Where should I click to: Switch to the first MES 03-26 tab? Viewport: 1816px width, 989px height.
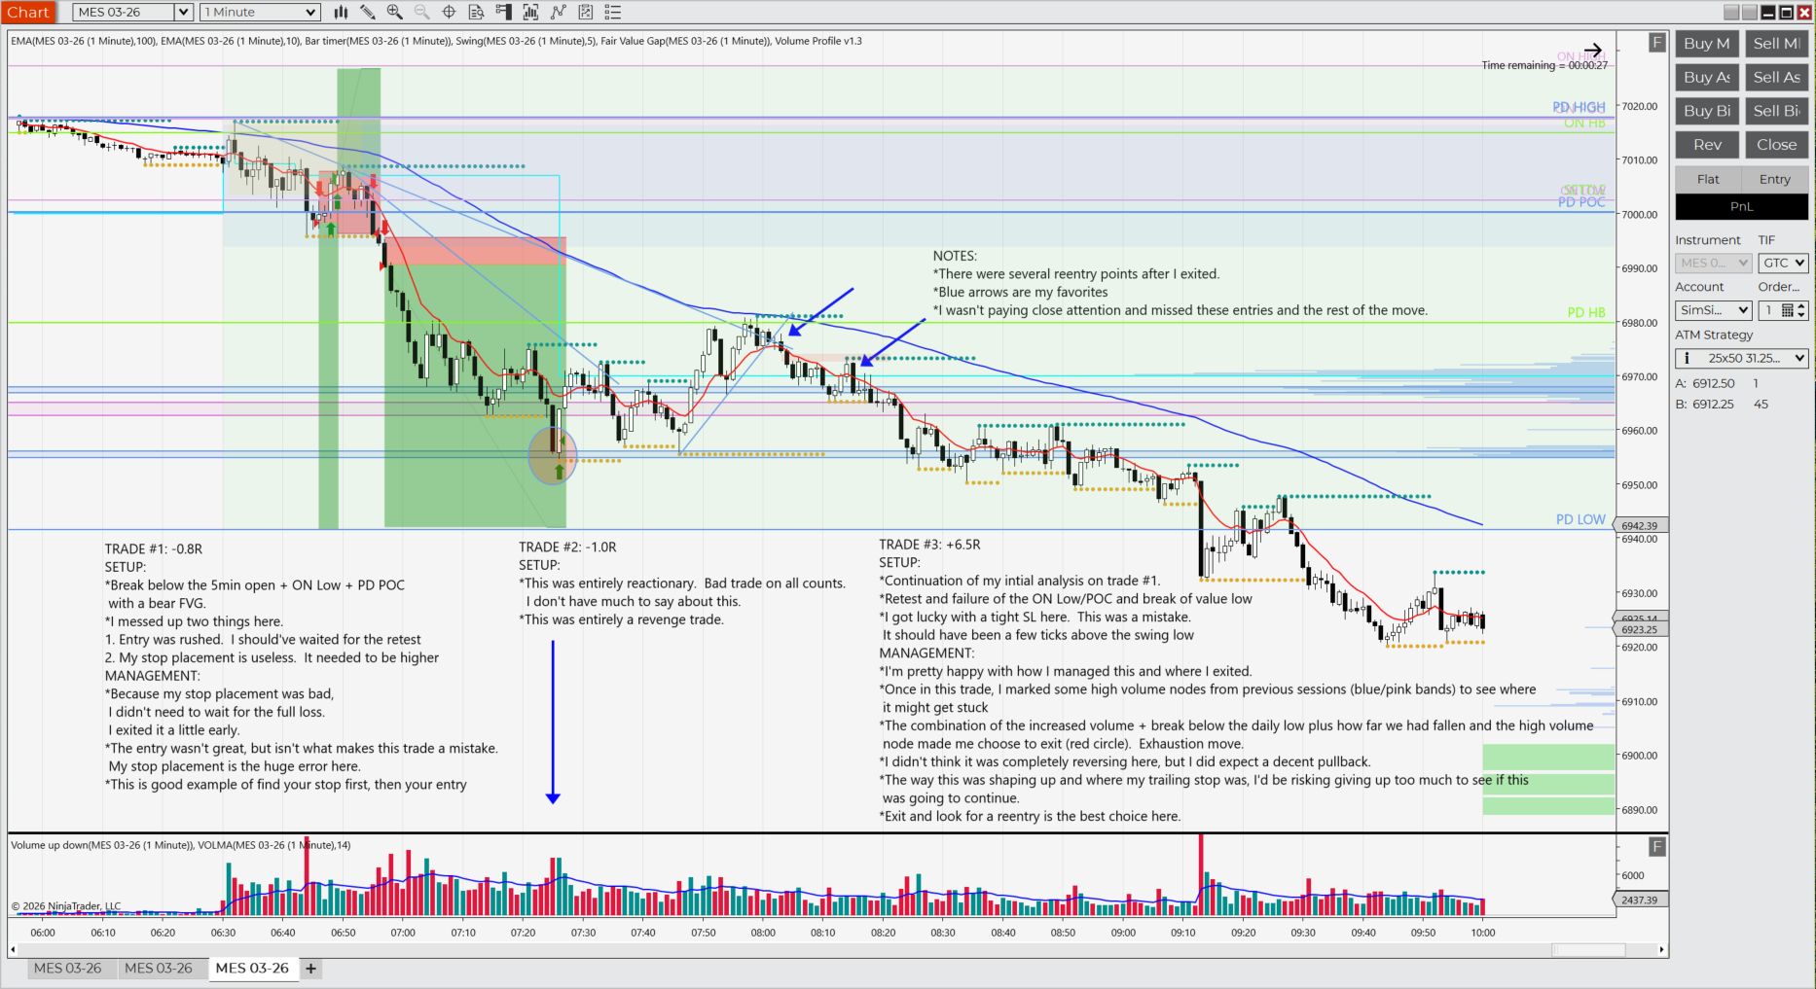67,969
